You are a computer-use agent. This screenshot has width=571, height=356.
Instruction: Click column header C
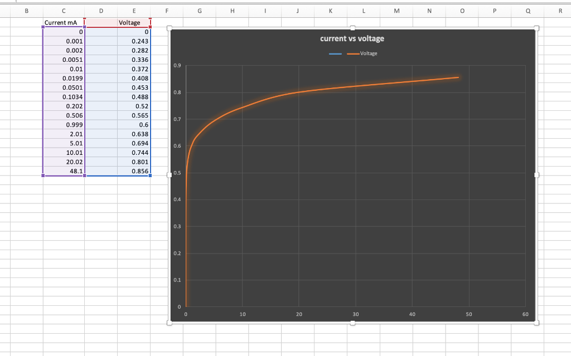(63, 10)
